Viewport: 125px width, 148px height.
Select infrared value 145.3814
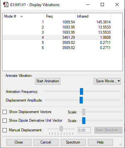pyautogui.click(x=104, y=22)
